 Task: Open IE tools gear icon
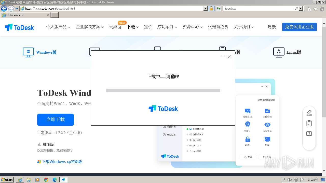(322, 9)
